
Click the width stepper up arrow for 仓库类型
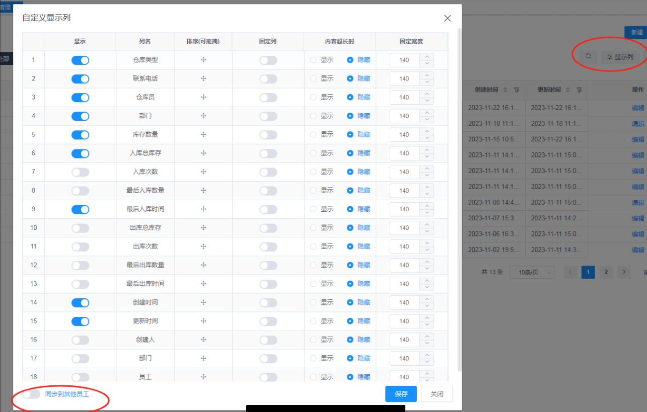pos(426,56)
